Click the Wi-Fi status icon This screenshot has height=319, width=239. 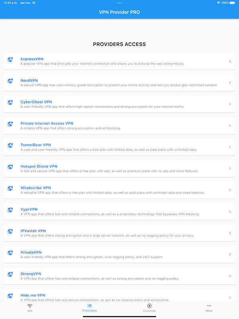coord(218,3)
